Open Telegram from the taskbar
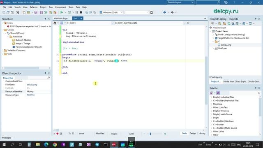The height and width of the screenshot is (148, 263). [97, 144]
